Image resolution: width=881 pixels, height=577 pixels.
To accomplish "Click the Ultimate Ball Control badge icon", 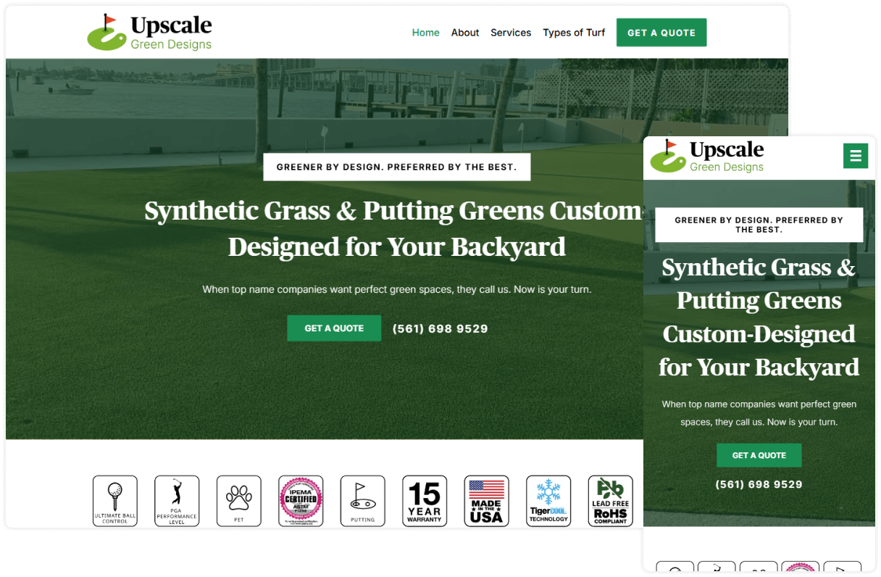I will 114,500.
